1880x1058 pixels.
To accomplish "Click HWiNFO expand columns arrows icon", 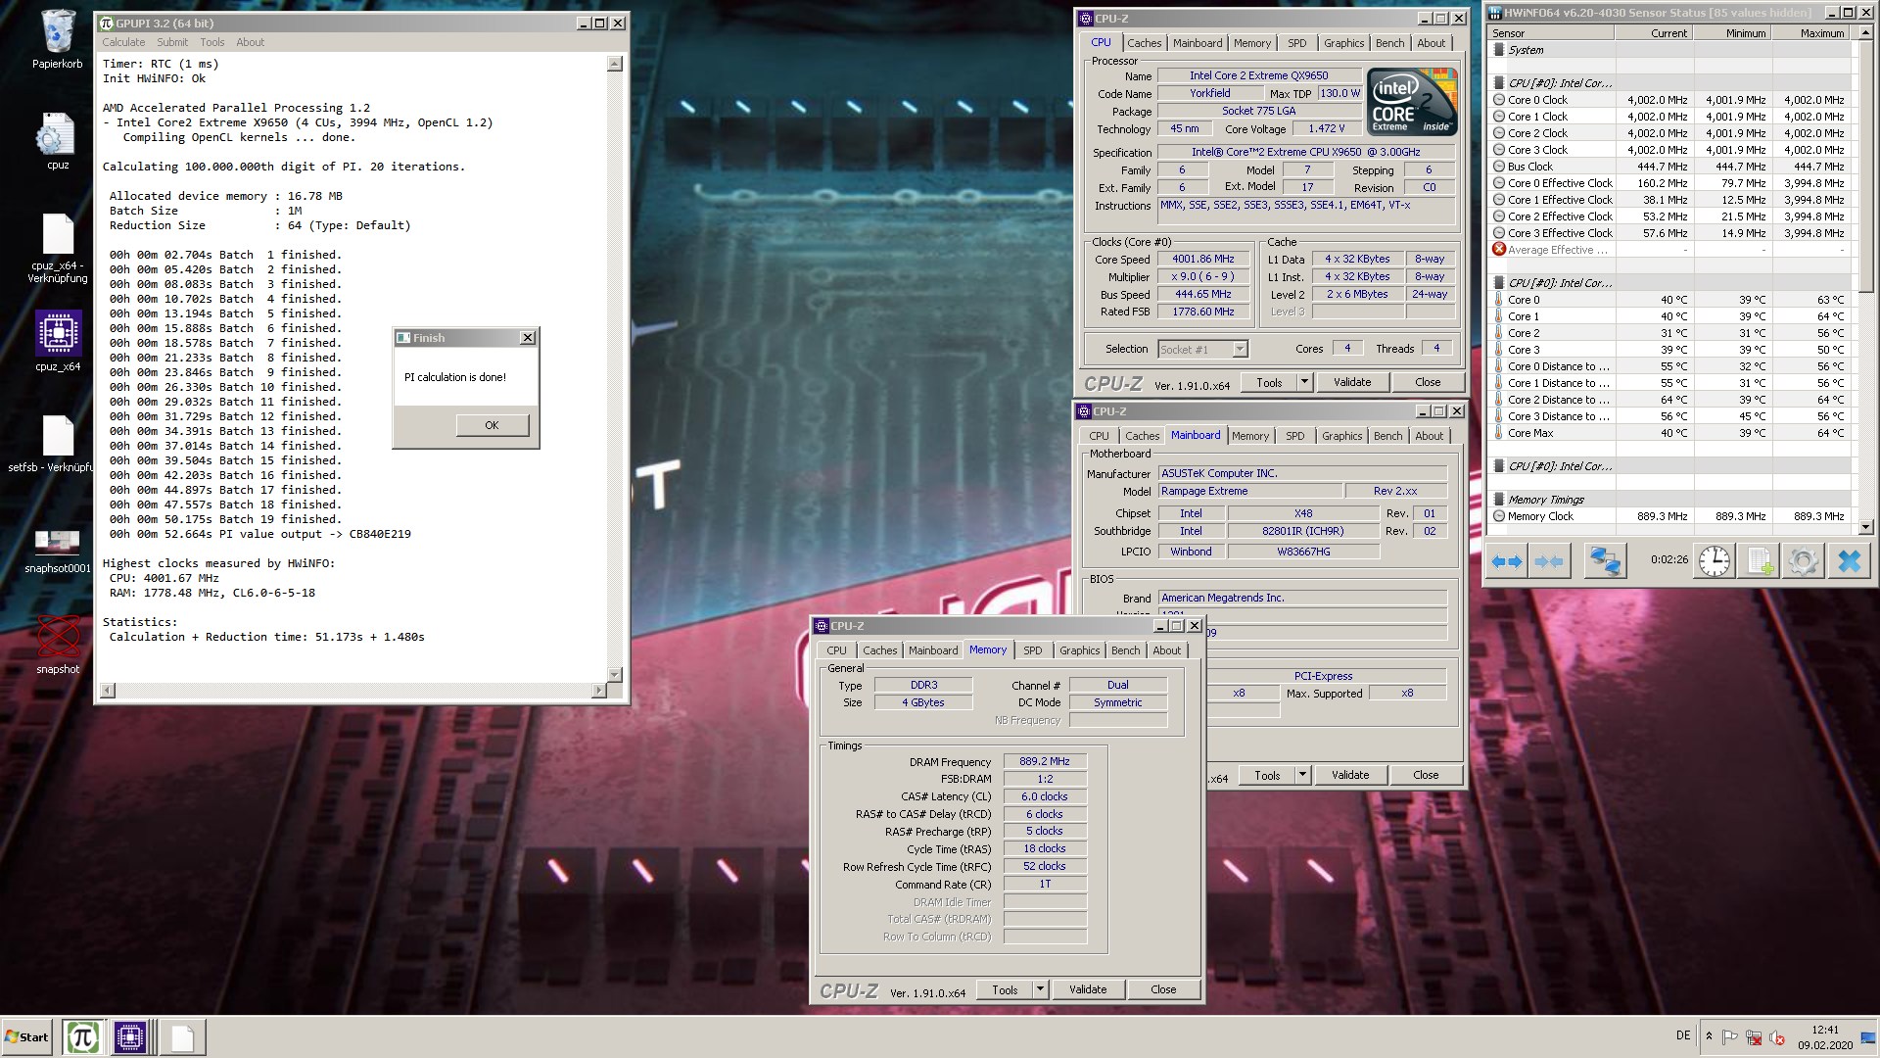I will [x=1507, y=561].
